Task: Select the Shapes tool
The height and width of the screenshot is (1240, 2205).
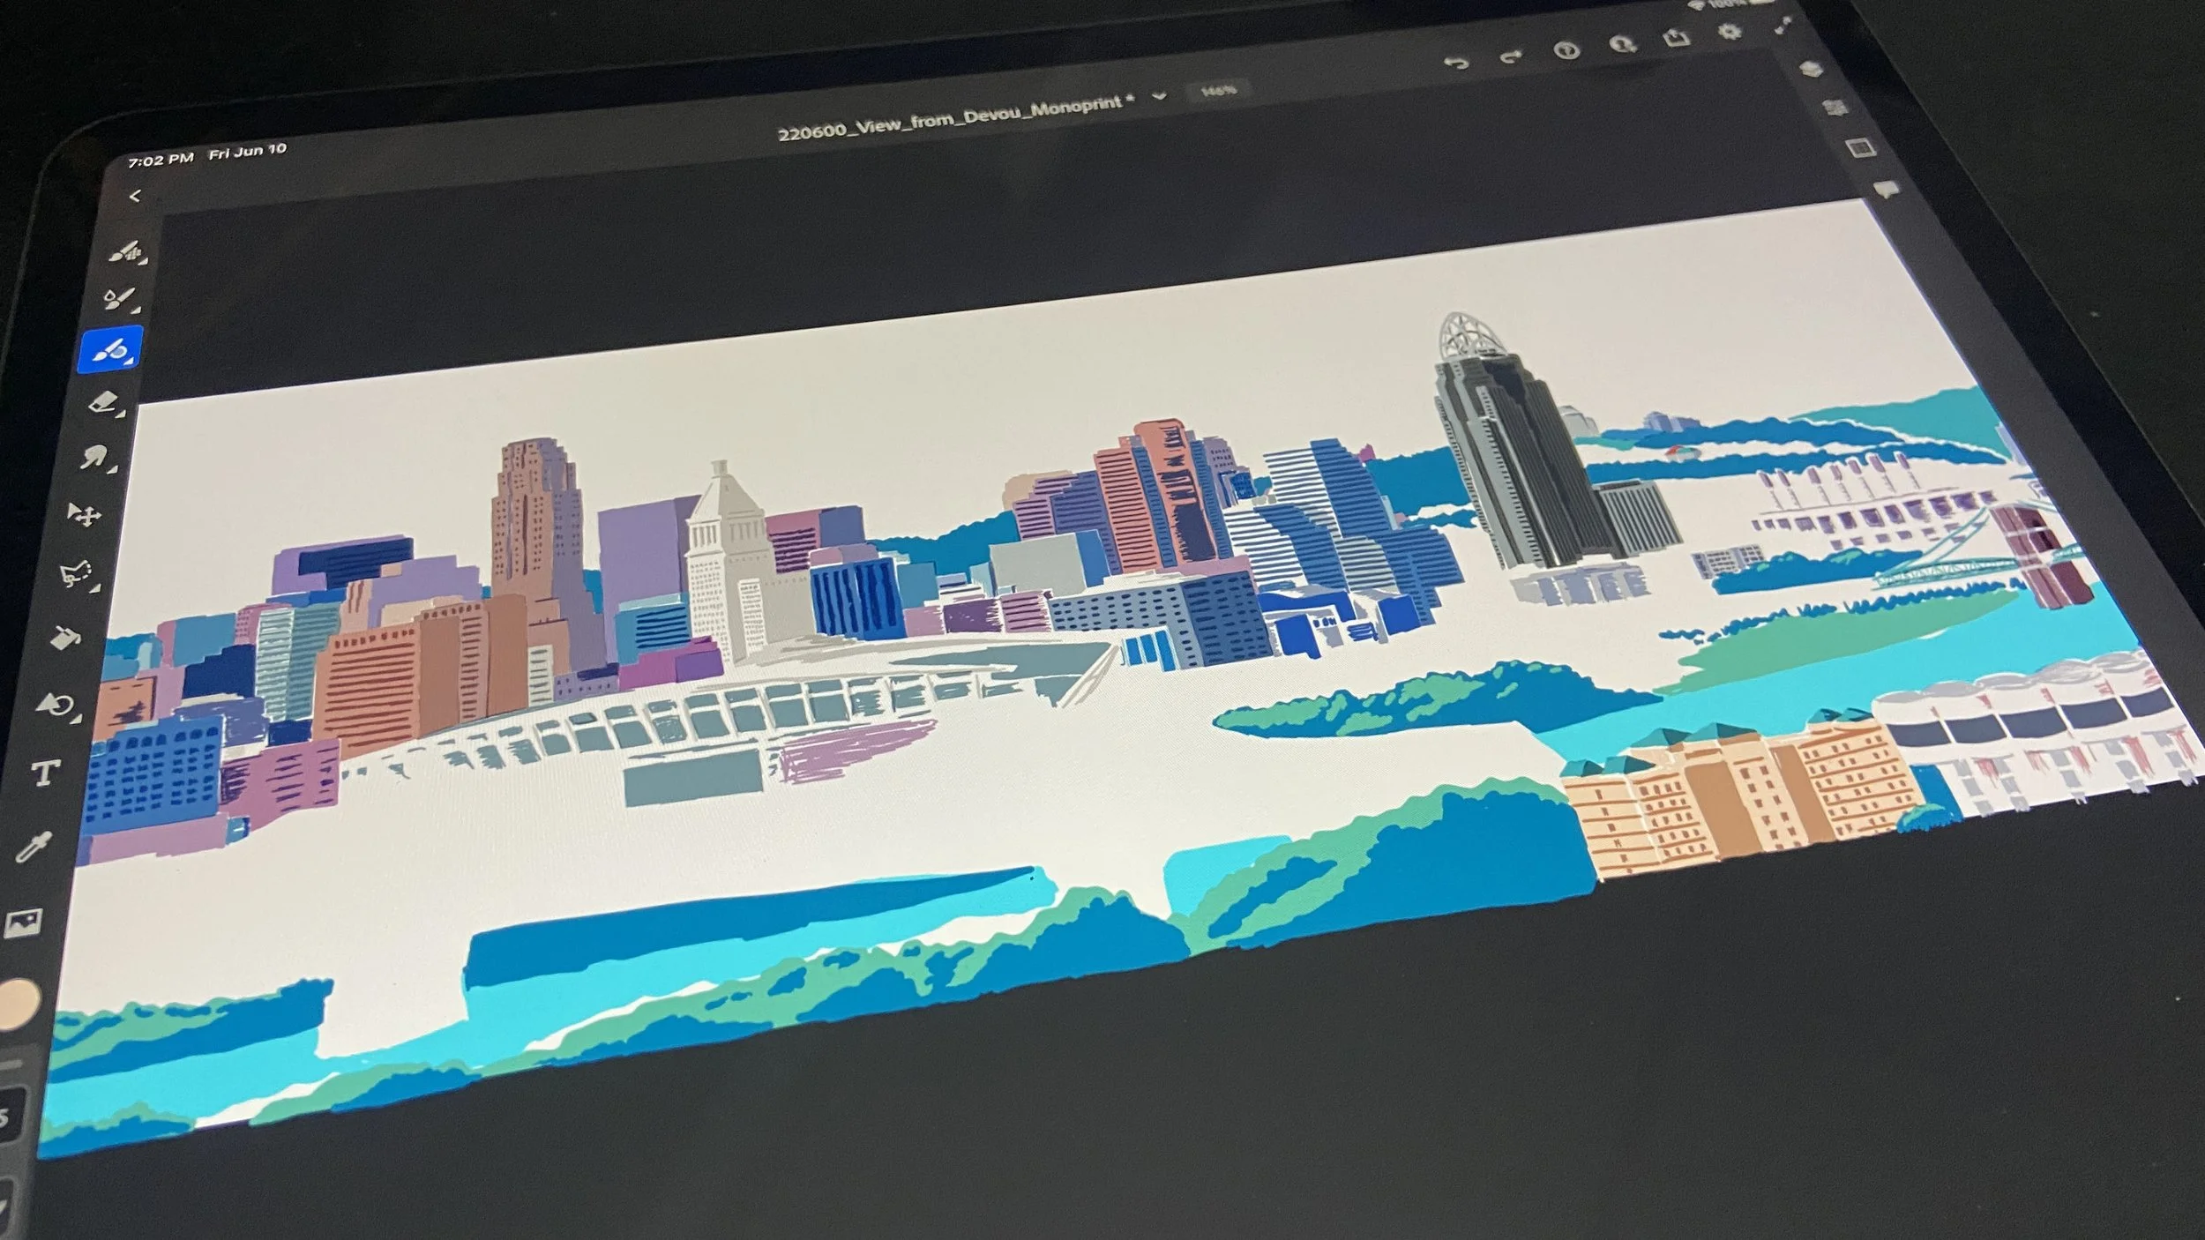Action: pyautogui.click(x=57, y=705)
